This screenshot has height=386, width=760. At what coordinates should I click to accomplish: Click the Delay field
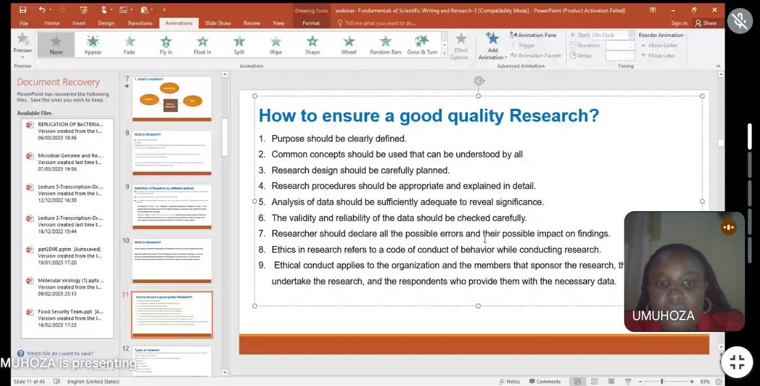pos(620,56)
